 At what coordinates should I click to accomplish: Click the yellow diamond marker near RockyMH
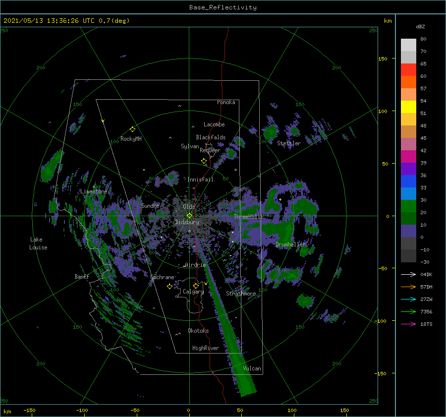point(132,129)
